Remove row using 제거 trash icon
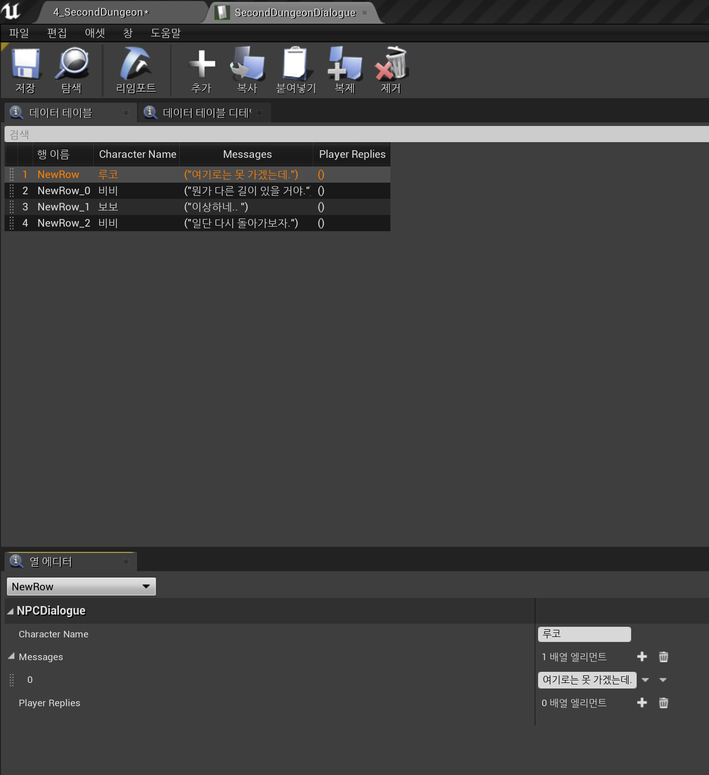Viewport: 709px width, 775px height. tap(391, 65)
